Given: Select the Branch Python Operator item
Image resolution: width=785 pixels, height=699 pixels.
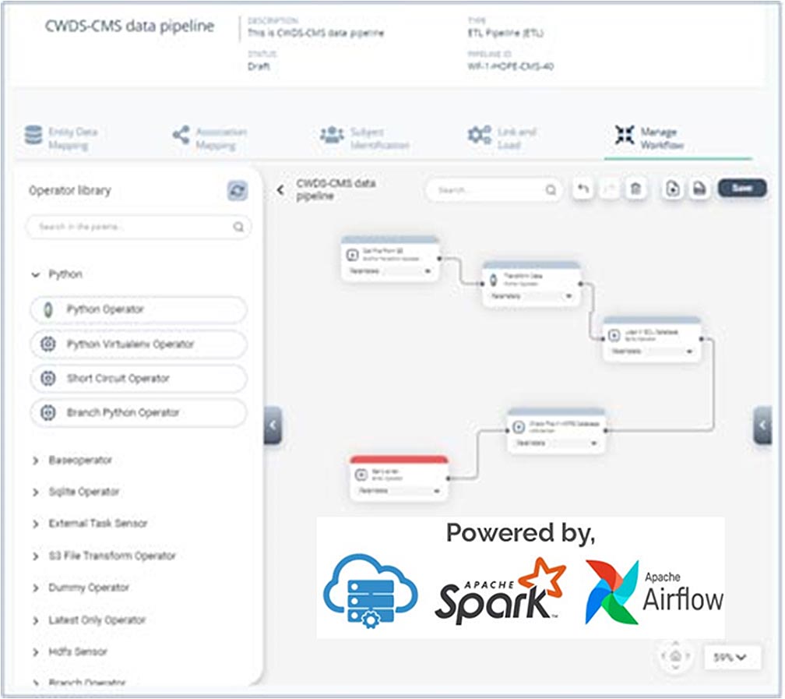Looking at the screenshot, I should (x=139, y=412).
